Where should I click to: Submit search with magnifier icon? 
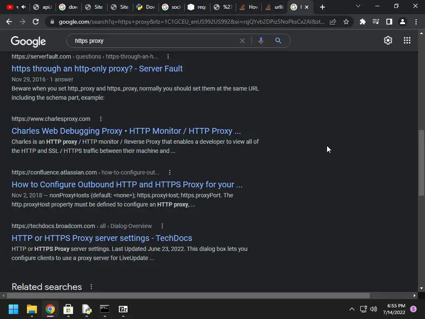[278, 41]
